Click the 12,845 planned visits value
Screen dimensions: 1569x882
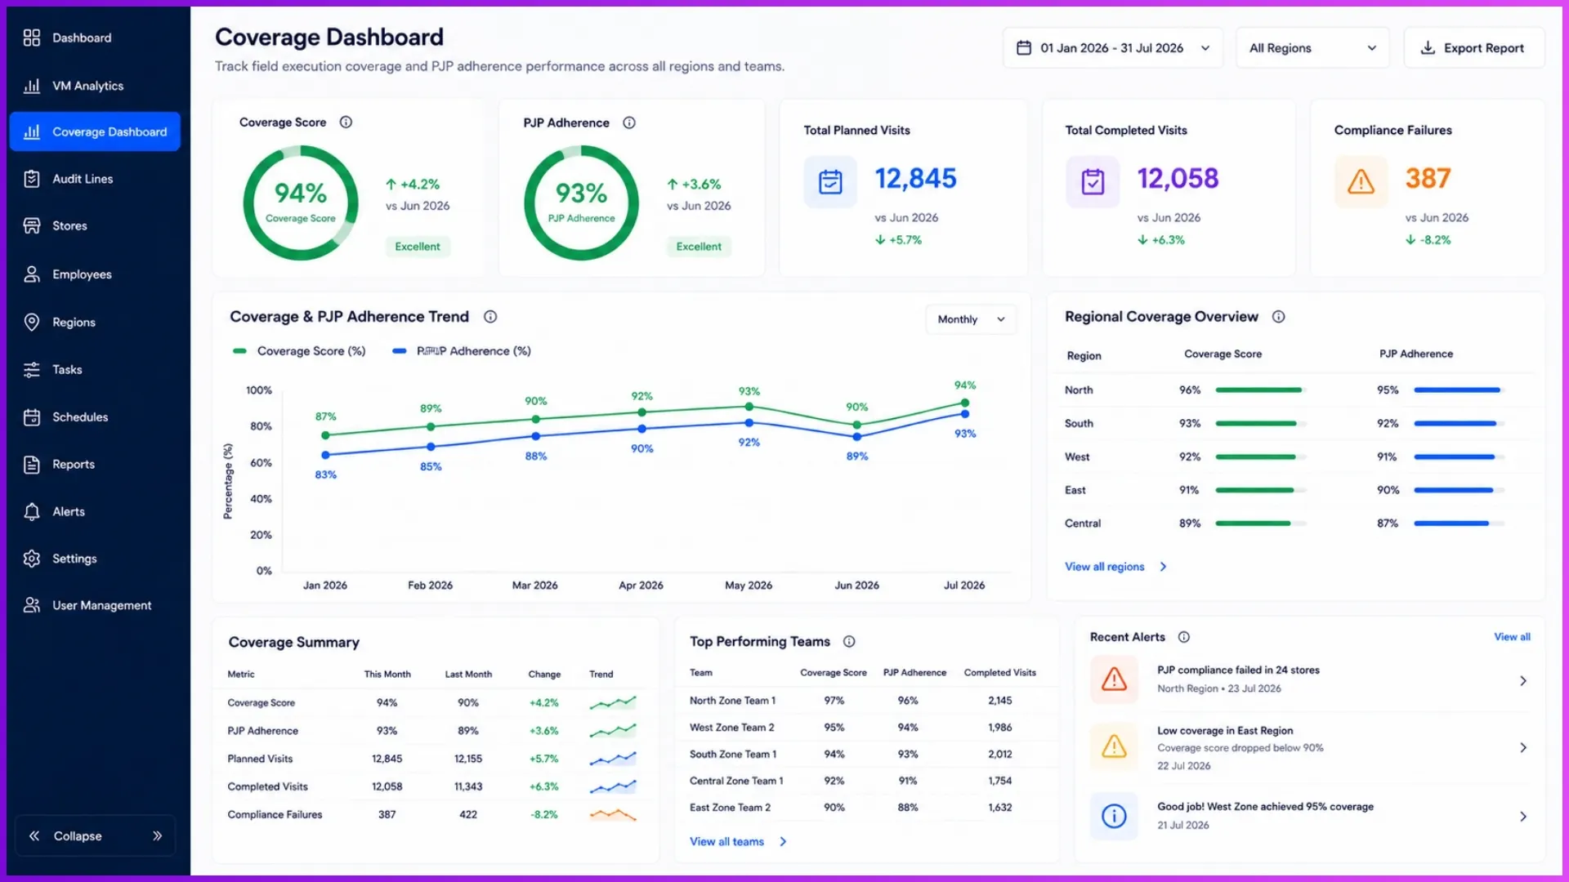click(915, 179)
